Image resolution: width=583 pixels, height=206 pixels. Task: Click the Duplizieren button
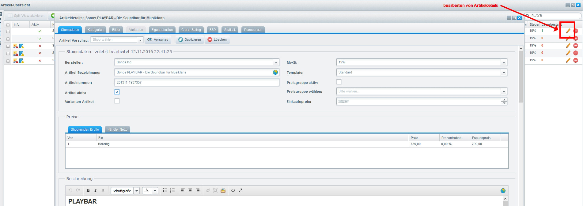point(190,39)
